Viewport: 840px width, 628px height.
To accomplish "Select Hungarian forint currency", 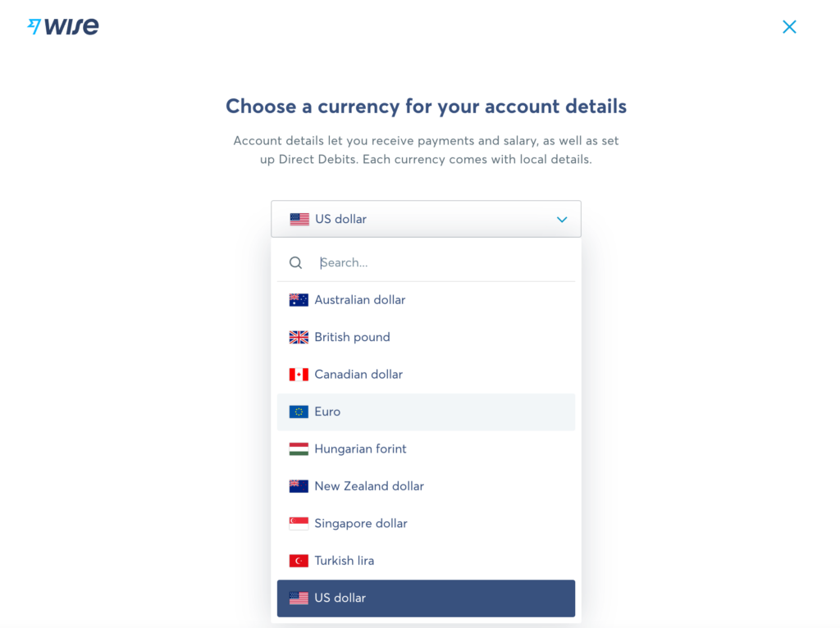I will pyautogui.click(x=426, y=448).
